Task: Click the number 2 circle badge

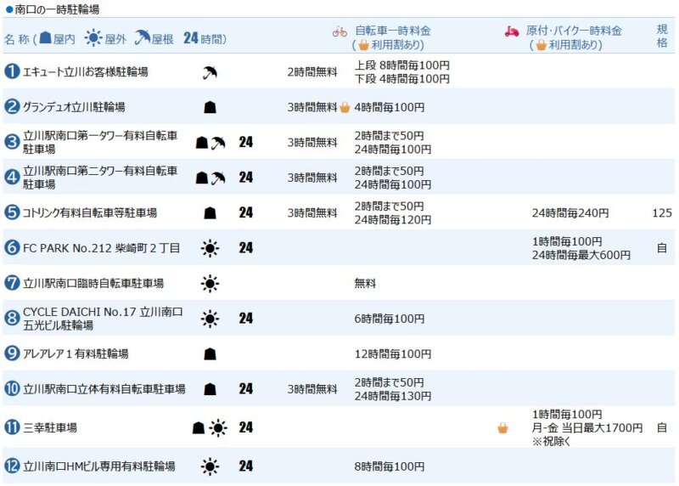Action: 12,107
